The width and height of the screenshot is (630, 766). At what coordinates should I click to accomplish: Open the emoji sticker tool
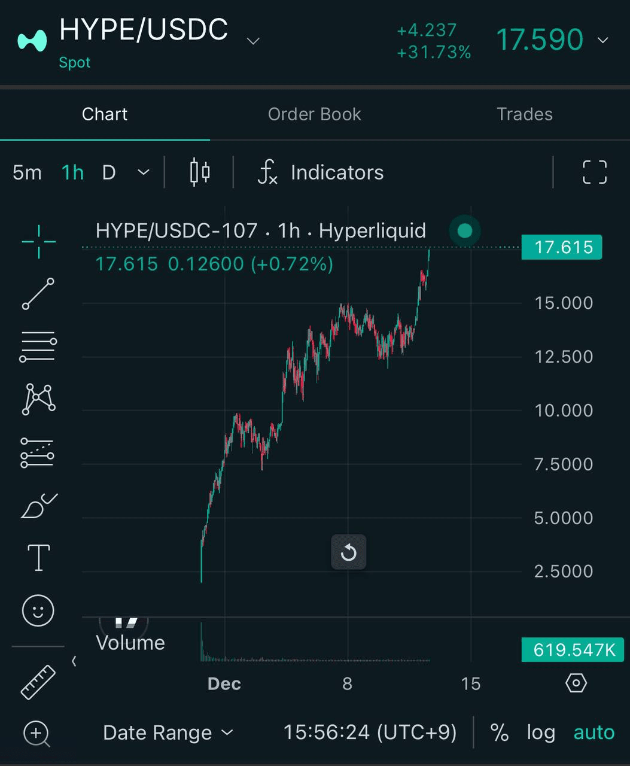tap(38, 610)
